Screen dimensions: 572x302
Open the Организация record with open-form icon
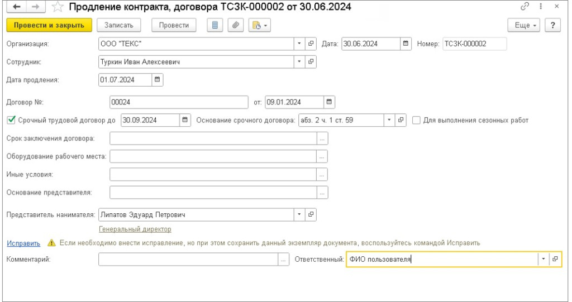click(x=311, y=44)
